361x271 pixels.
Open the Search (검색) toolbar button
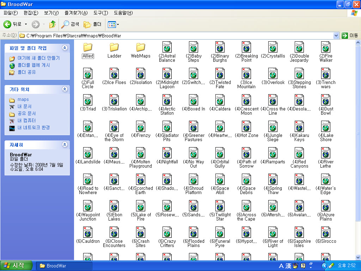click(x=70, y=24)
